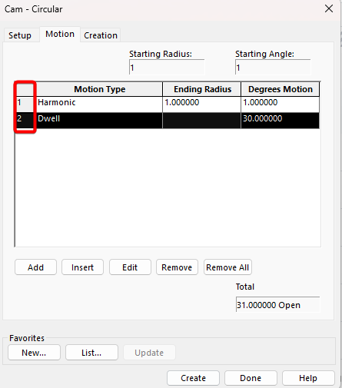Click the Degrees Motion column header

(x=281, y=89)
